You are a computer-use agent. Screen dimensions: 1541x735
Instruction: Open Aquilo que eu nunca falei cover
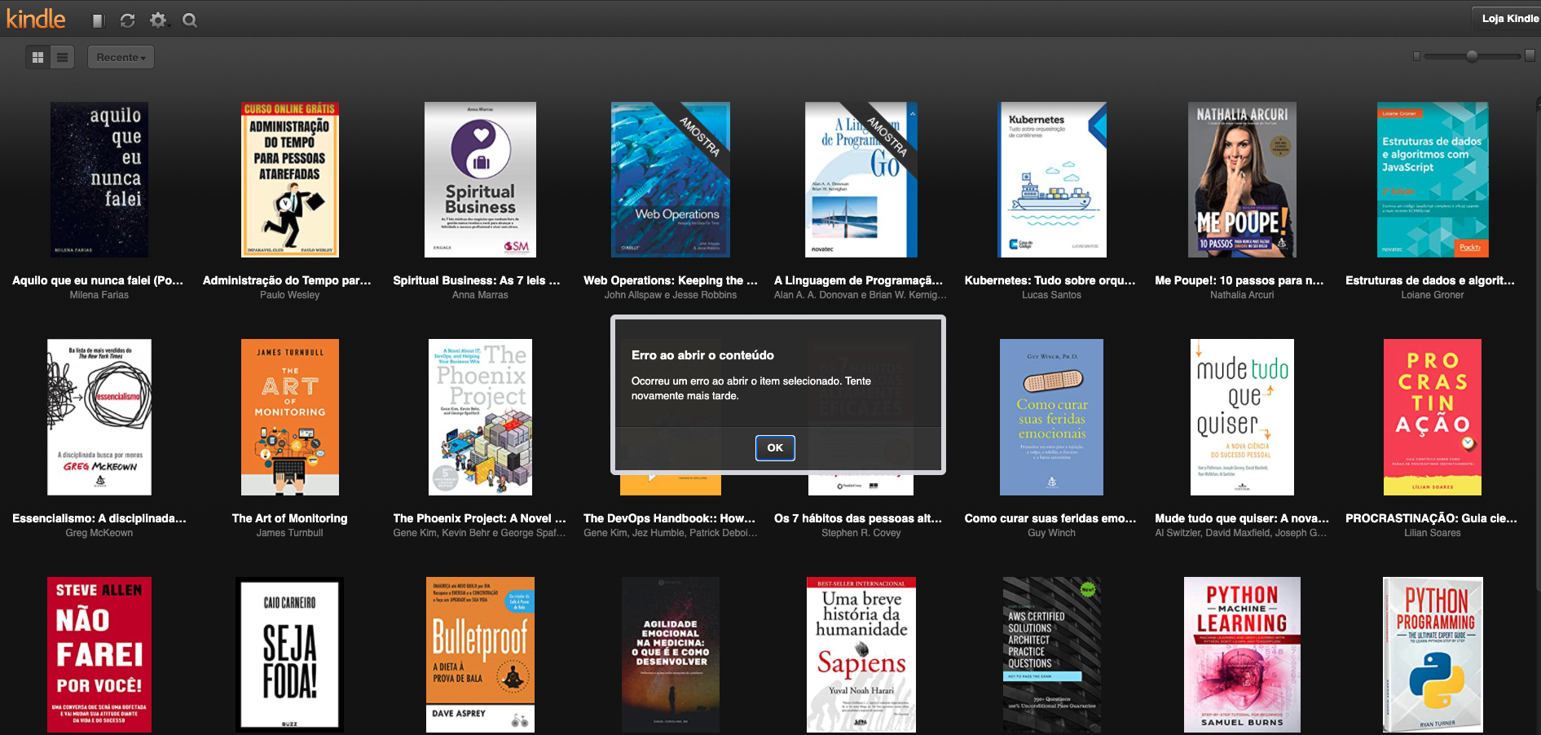tap(99, 179)
